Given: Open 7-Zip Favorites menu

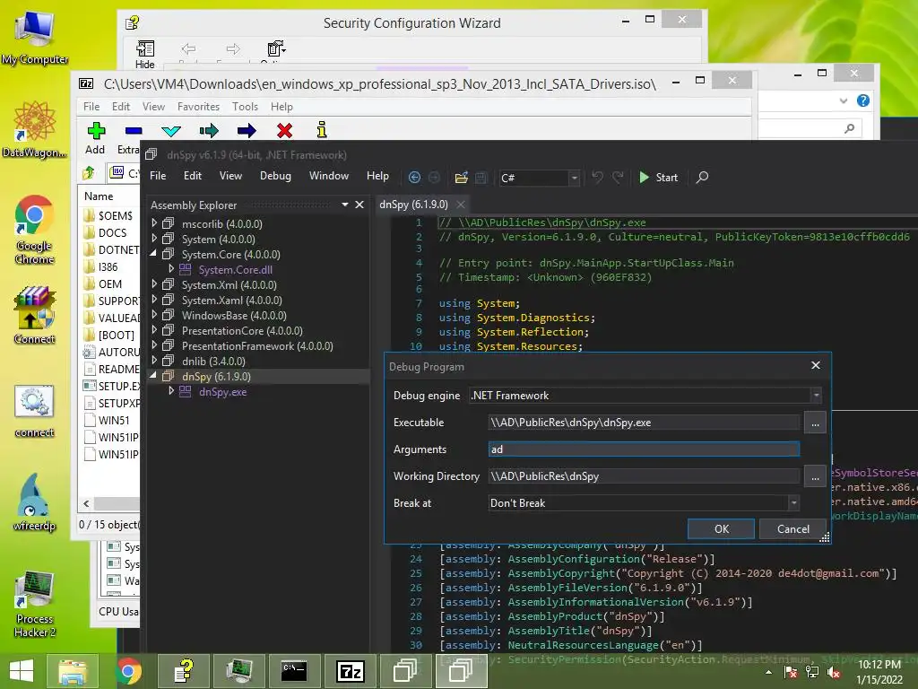Looking at the screenshot, I should pos(198,107).
